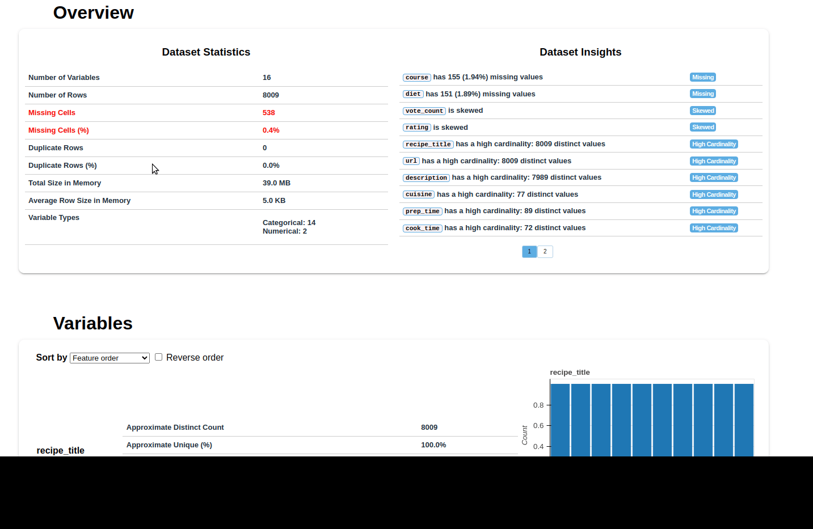Click the Missing badge beside diet variable
The width and height of the screenshot is (813, 529).
click(x=702, y=94)
